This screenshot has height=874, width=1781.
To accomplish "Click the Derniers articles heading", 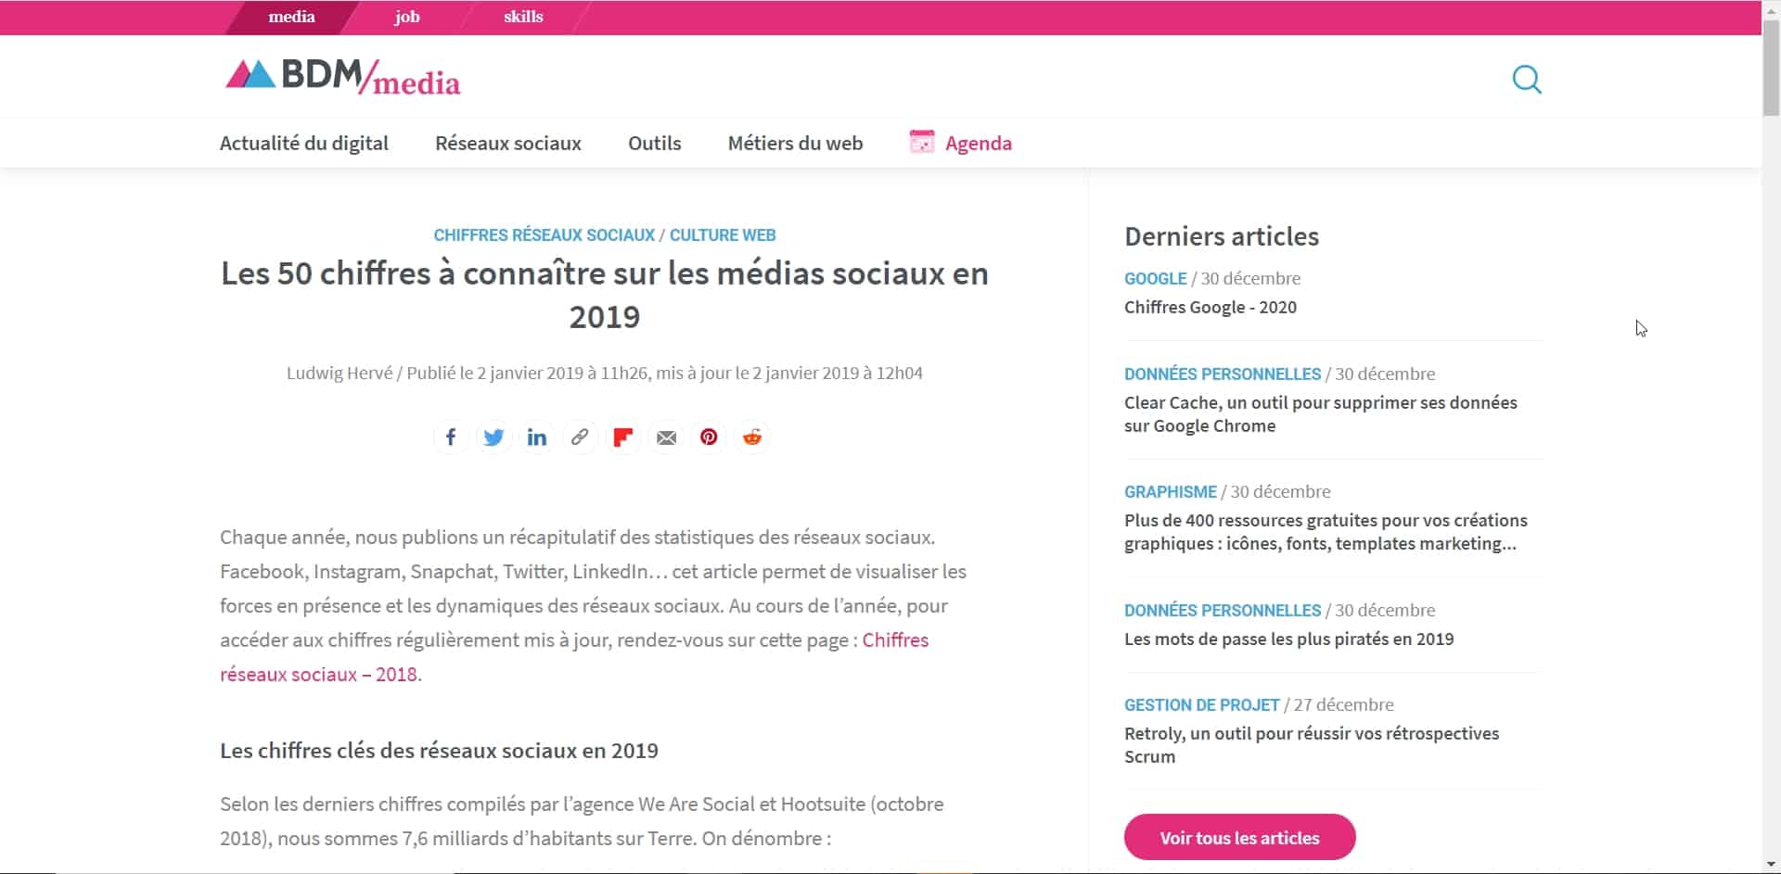I will pos(1222,236).
